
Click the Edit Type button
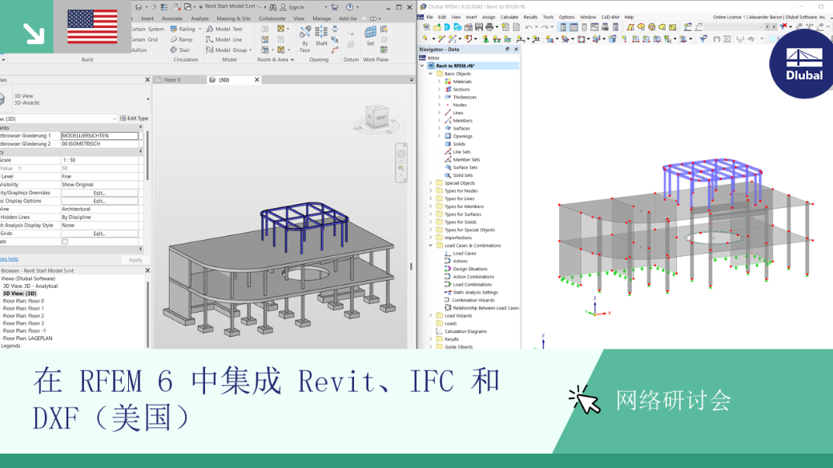[135, 118]
